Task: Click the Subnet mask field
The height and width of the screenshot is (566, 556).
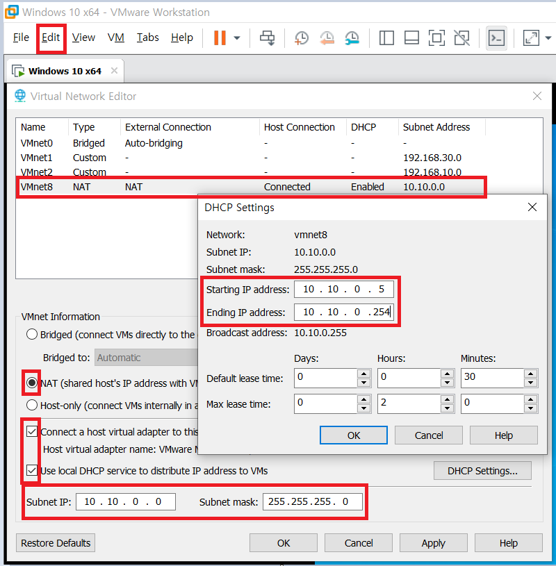Action: point(313,501)
